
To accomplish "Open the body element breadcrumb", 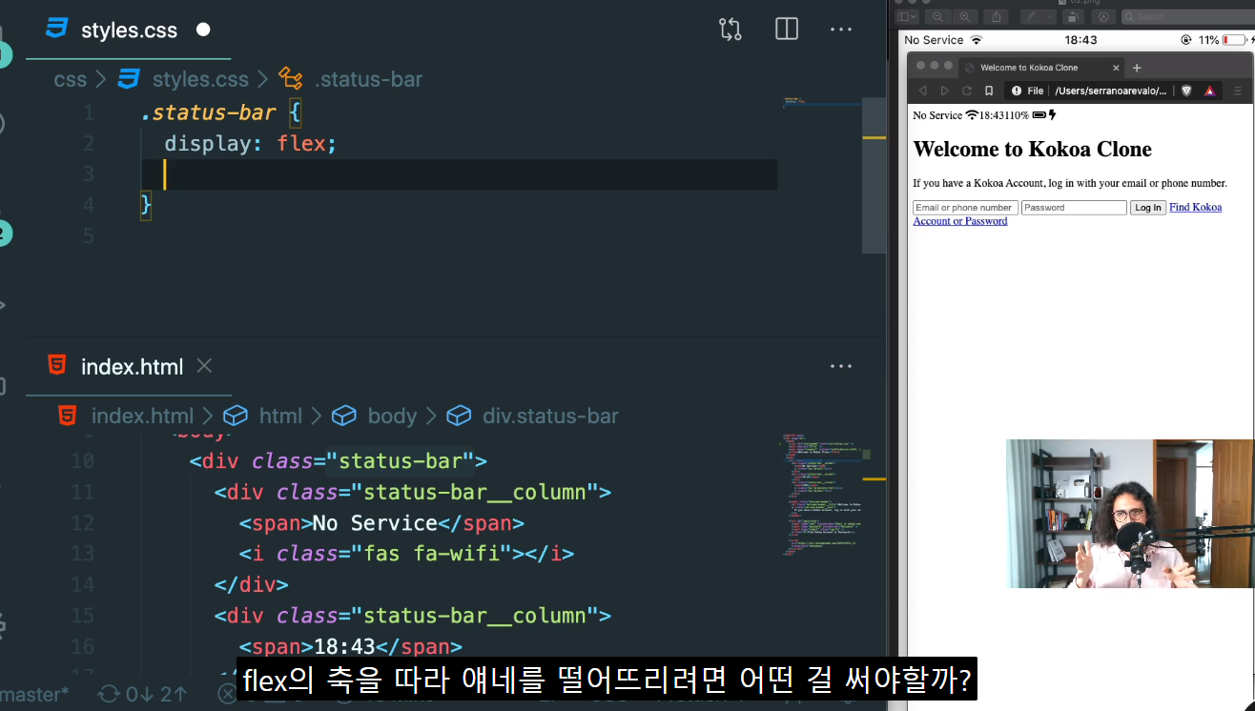I will coord(374,416).
